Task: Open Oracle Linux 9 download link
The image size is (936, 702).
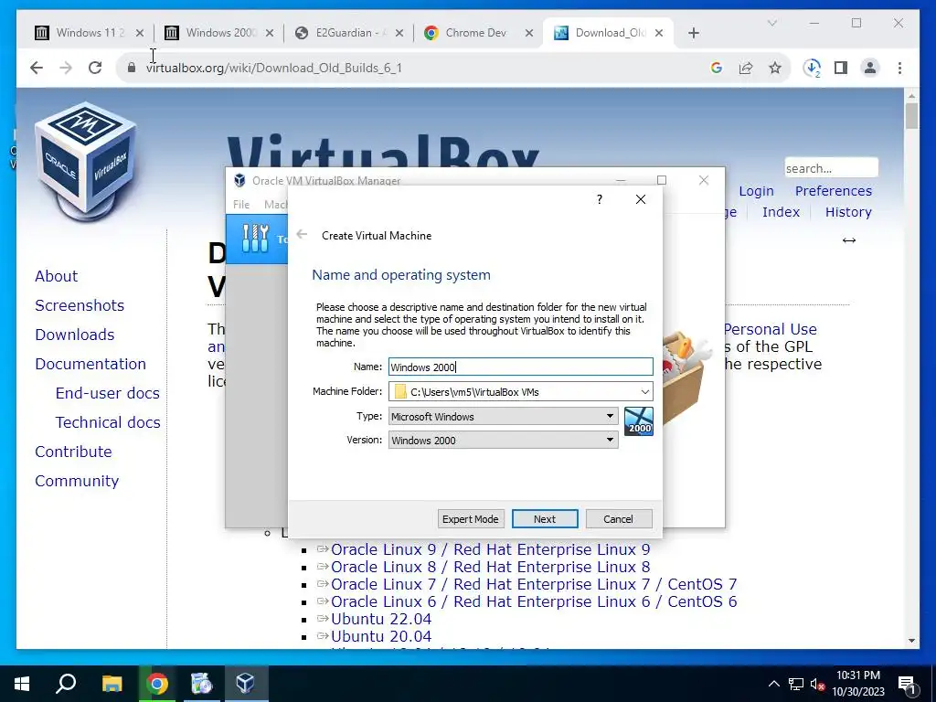Action: (490, 549)
